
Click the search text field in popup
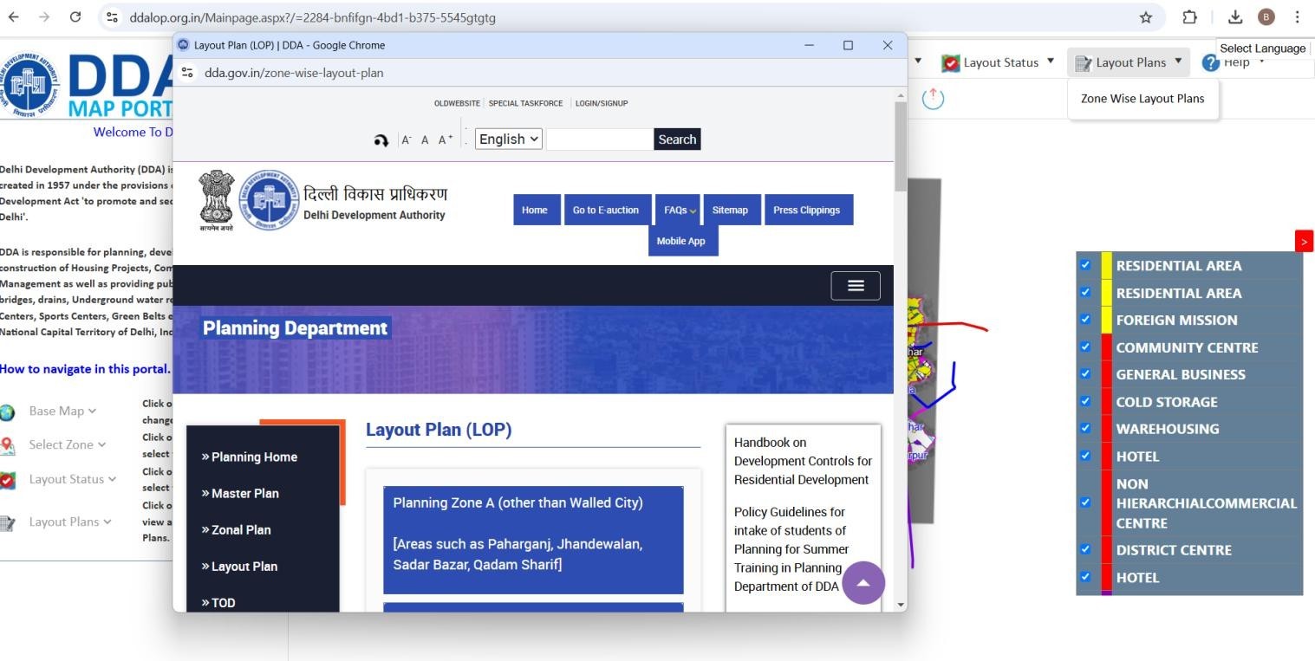[x=600, y=139]
